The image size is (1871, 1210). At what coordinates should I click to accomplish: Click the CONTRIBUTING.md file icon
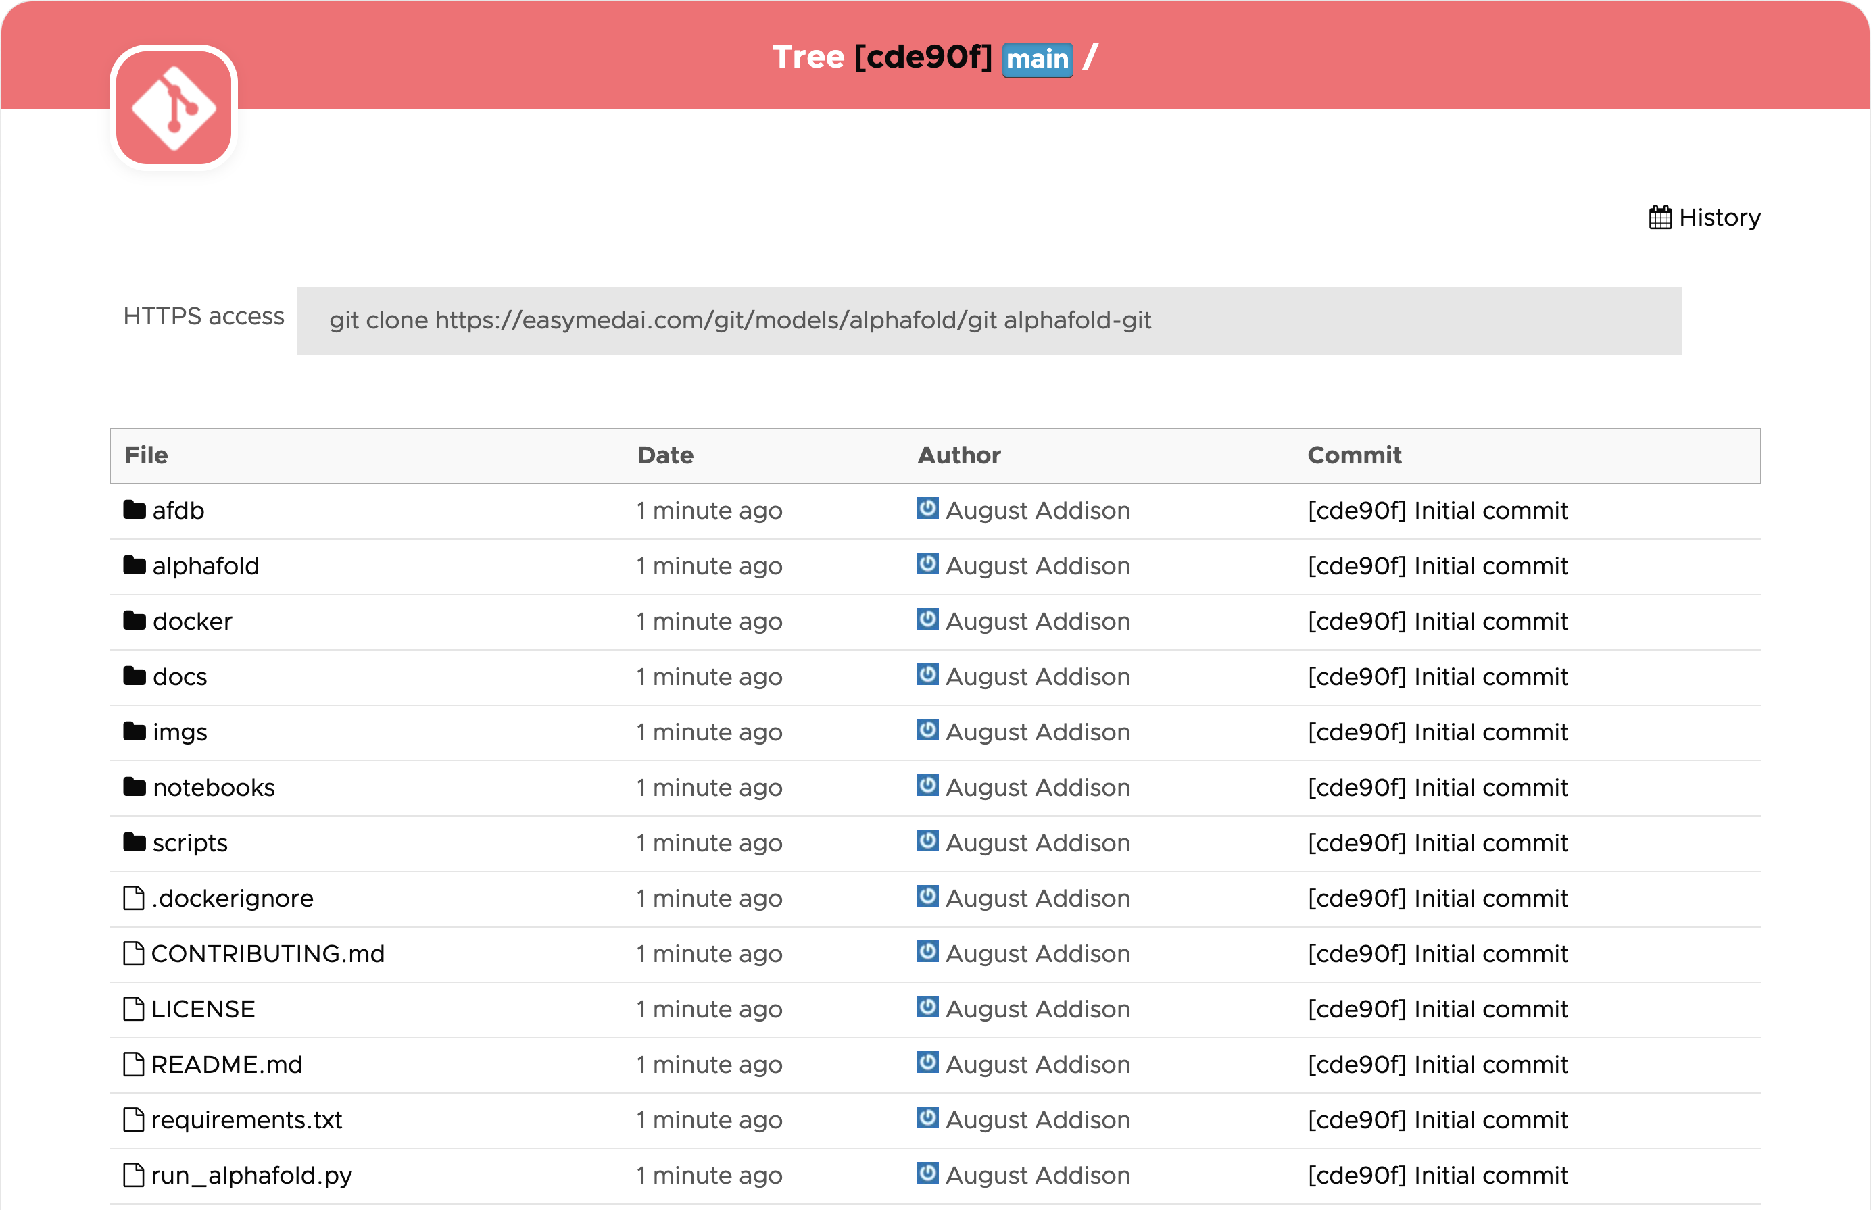pyautogui.click(x=134, y=953)
